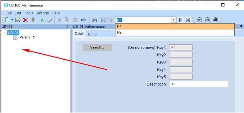
Task: Open the Edit menu
Action: 18,13
